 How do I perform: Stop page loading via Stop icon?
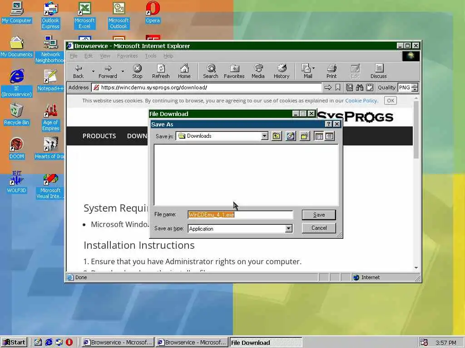point(137,71)
